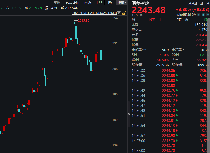Image resolution: width=210 pixels, height=153 pixels.
Task: Click the 2515.36 peak price marker
Action: tap(83, 21)
